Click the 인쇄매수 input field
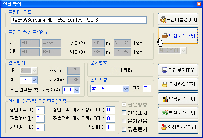The width and height of the screenshot is (203, 138). click(x=110, y=127)
